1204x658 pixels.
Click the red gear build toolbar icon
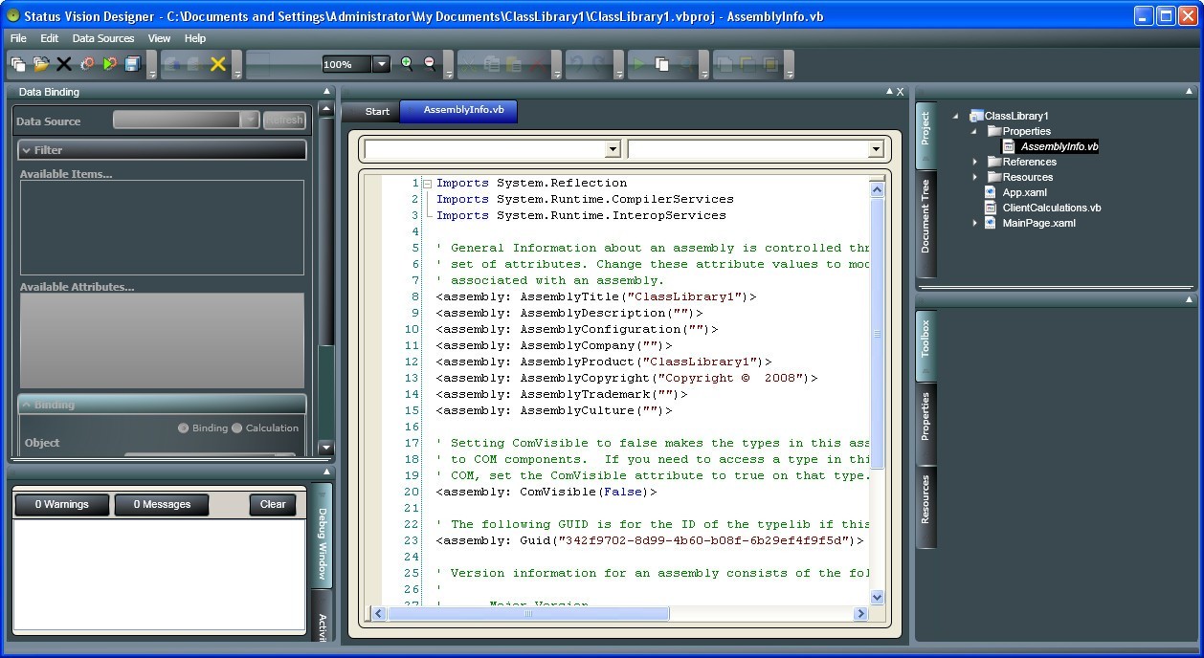(x=87, y=64)
